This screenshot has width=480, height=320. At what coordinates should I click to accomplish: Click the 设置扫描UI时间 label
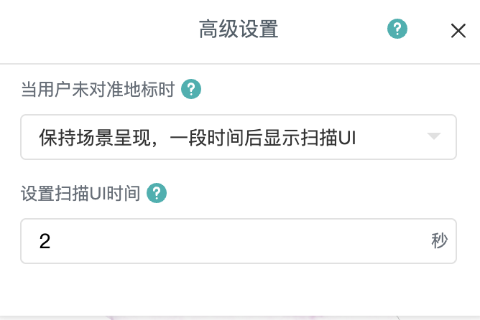(x=80, y=193)
